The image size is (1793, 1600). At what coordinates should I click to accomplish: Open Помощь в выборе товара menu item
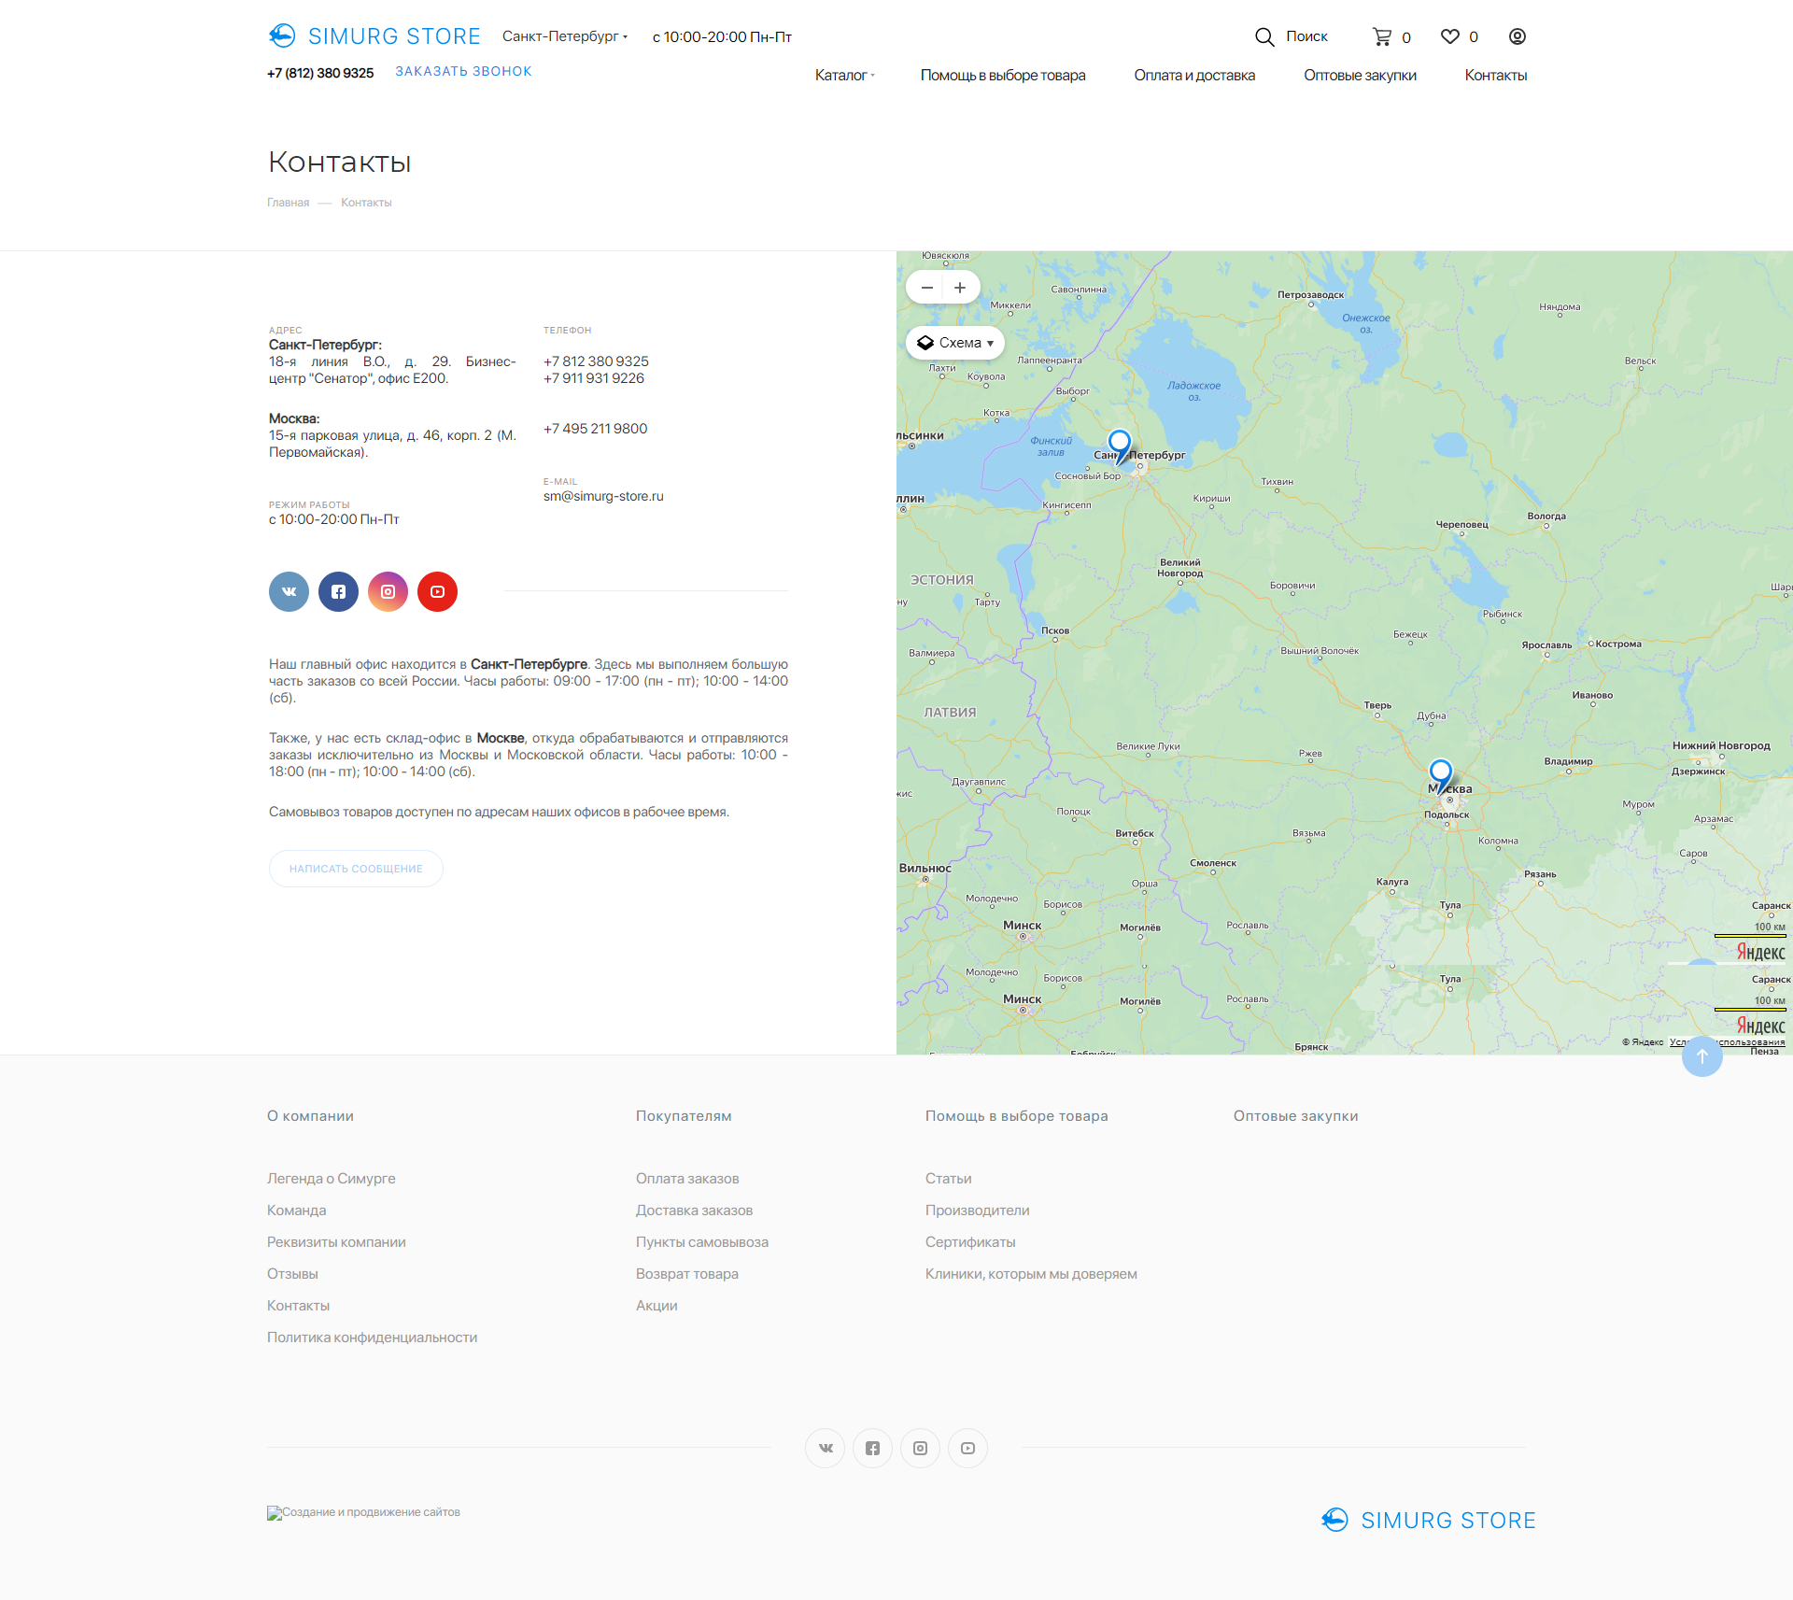coord(1003,76)
